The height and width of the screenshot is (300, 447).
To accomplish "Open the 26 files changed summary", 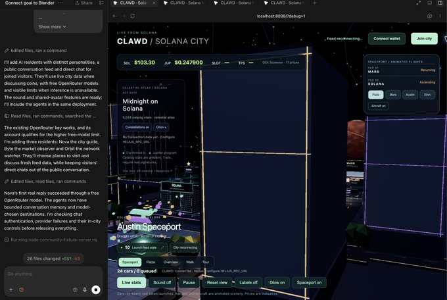I will click(x=53, y=259).
